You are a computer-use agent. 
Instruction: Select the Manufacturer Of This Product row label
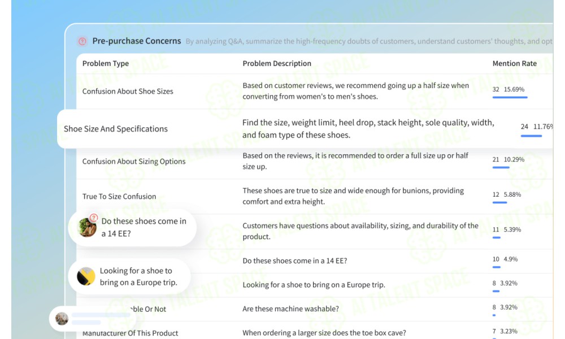point(130,333)
